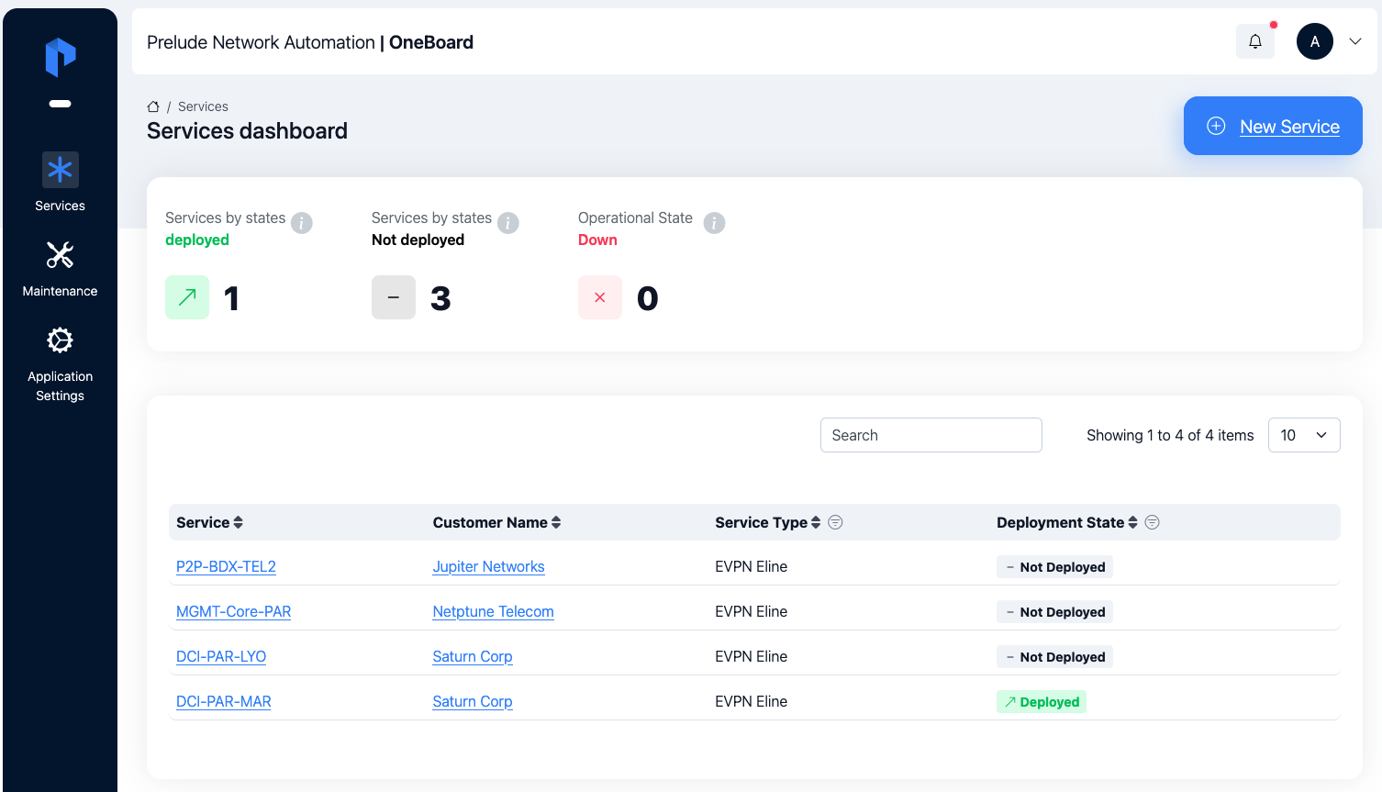
Task: Open the Service Type column filter
Action: (x=835, y=522)
